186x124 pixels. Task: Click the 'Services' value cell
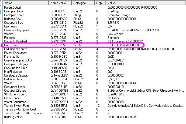point(113,38)
